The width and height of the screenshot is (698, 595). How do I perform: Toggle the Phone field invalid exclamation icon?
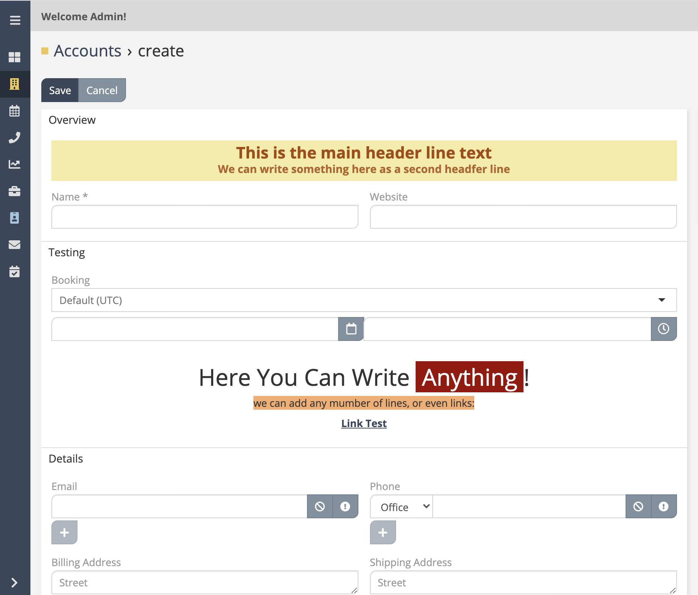point(664,506)
